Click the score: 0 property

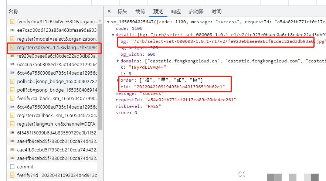point(126,113)
